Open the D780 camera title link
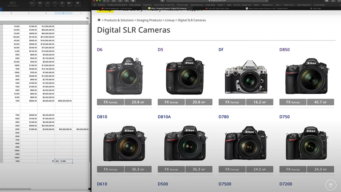The image size is (341, 192). click(x=224, y=117)
